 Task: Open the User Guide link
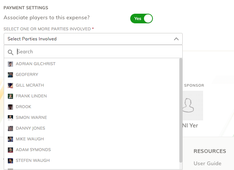point(207,163)
